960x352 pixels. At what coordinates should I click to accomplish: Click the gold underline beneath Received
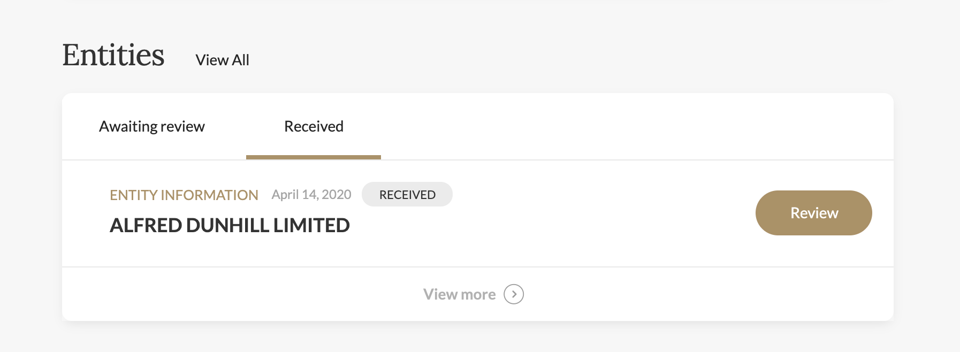click(314, 157)
